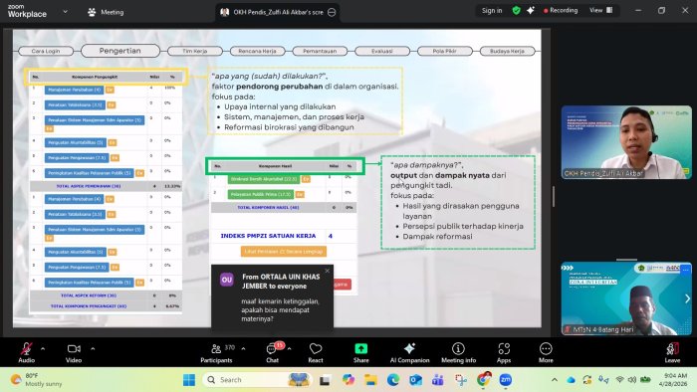The width and height of the screenshot is (697, 392).
Task: Open the Apps panel
Action: pos(504,353)
